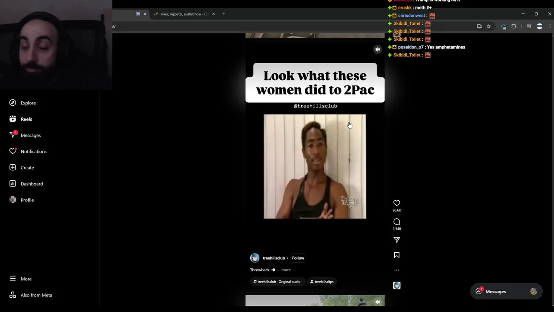Like the reel with heart icon

[x=396, y=203]
